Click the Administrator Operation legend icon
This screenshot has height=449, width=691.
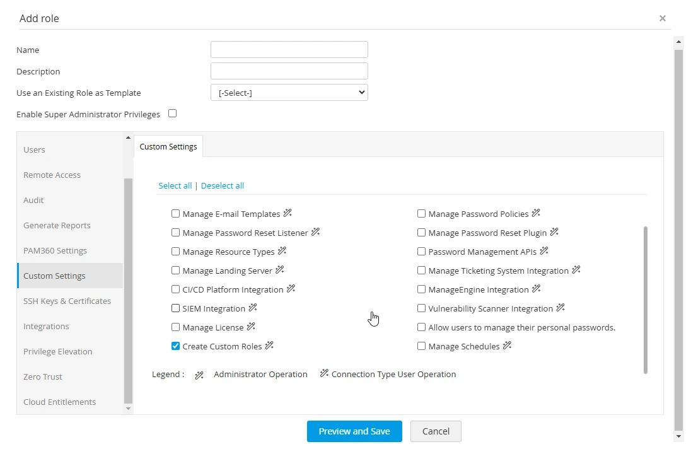coord(199,375)
